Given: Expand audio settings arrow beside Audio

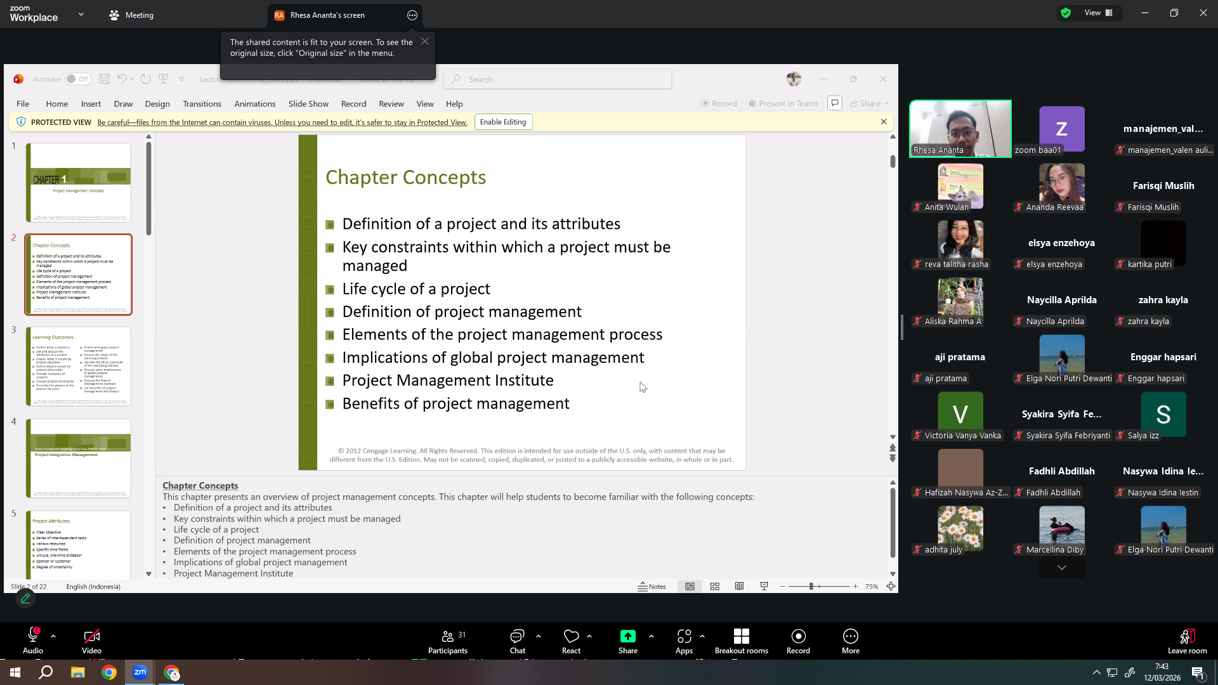Looking at the screenshot, I should coord(53,636).
